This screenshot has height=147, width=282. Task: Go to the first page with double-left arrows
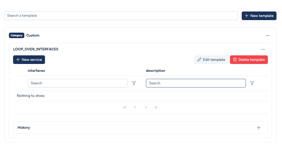tap(125, 107)
